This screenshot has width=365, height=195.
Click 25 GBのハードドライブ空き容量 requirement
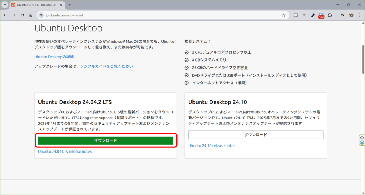(x=220, y=68)
